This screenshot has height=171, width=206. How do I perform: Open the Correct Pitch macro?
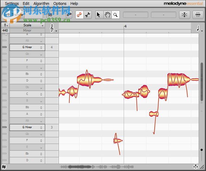(x=184, y=15)
